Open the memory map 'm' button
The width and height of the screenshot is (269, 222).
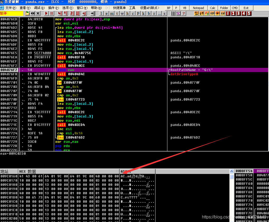pos(112,13)
